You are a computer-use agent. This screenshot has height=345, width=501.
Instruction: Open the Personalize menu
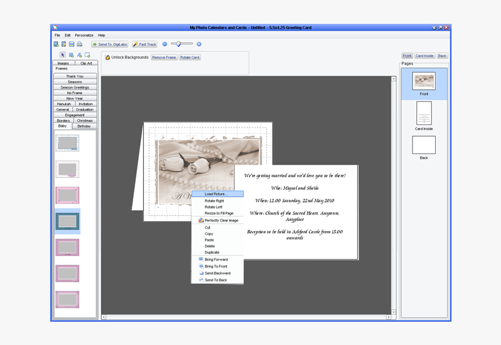(83, 35)
